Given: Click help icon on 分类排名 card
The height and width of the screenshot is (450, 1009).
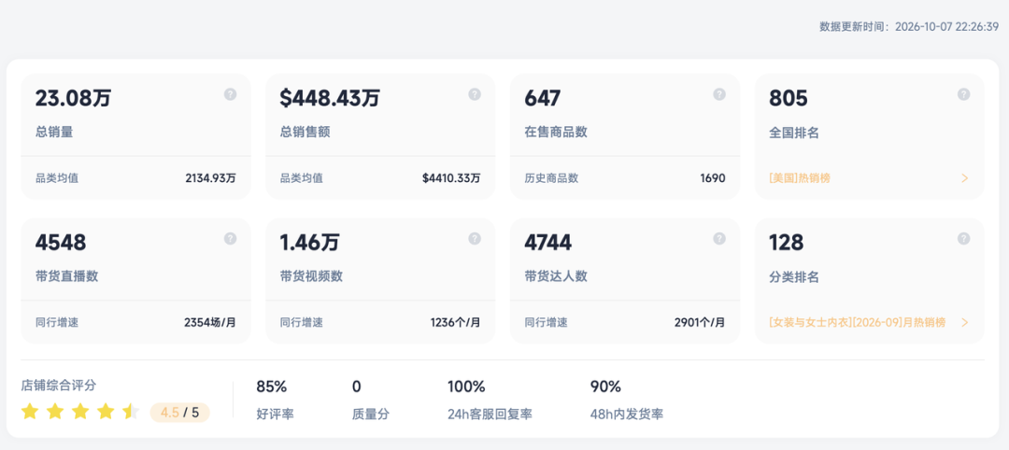Looking at the screenshot, I should pyautogui.click(x=963, y=238).
